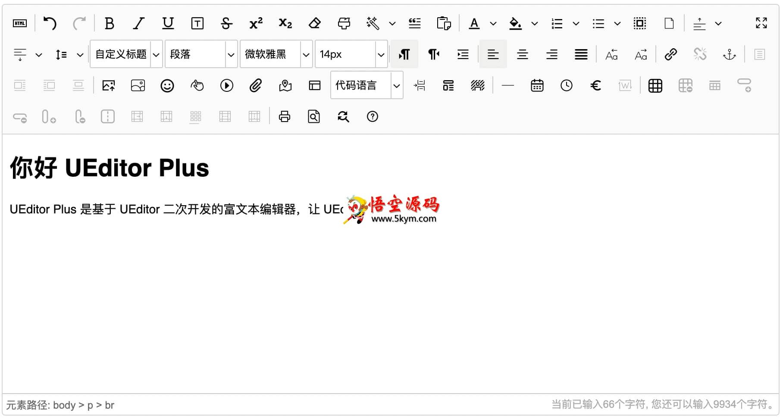Insert an iframe

tap(315, 85)
